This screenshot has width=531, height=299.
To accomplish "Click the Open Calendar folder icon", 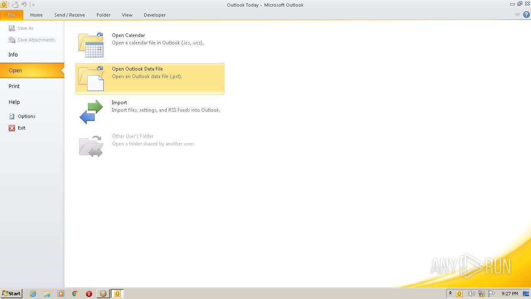I will tap(91, 45).
